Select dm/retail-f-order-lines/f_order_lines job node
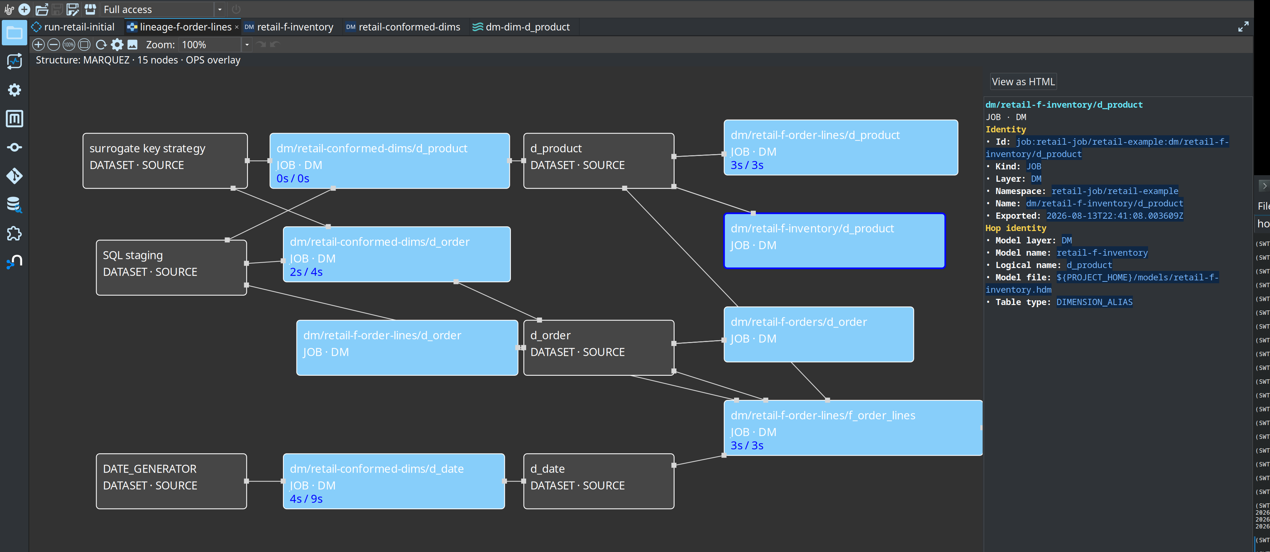The height and width of the screenshot is (552, 1270). tap(853, 428)
